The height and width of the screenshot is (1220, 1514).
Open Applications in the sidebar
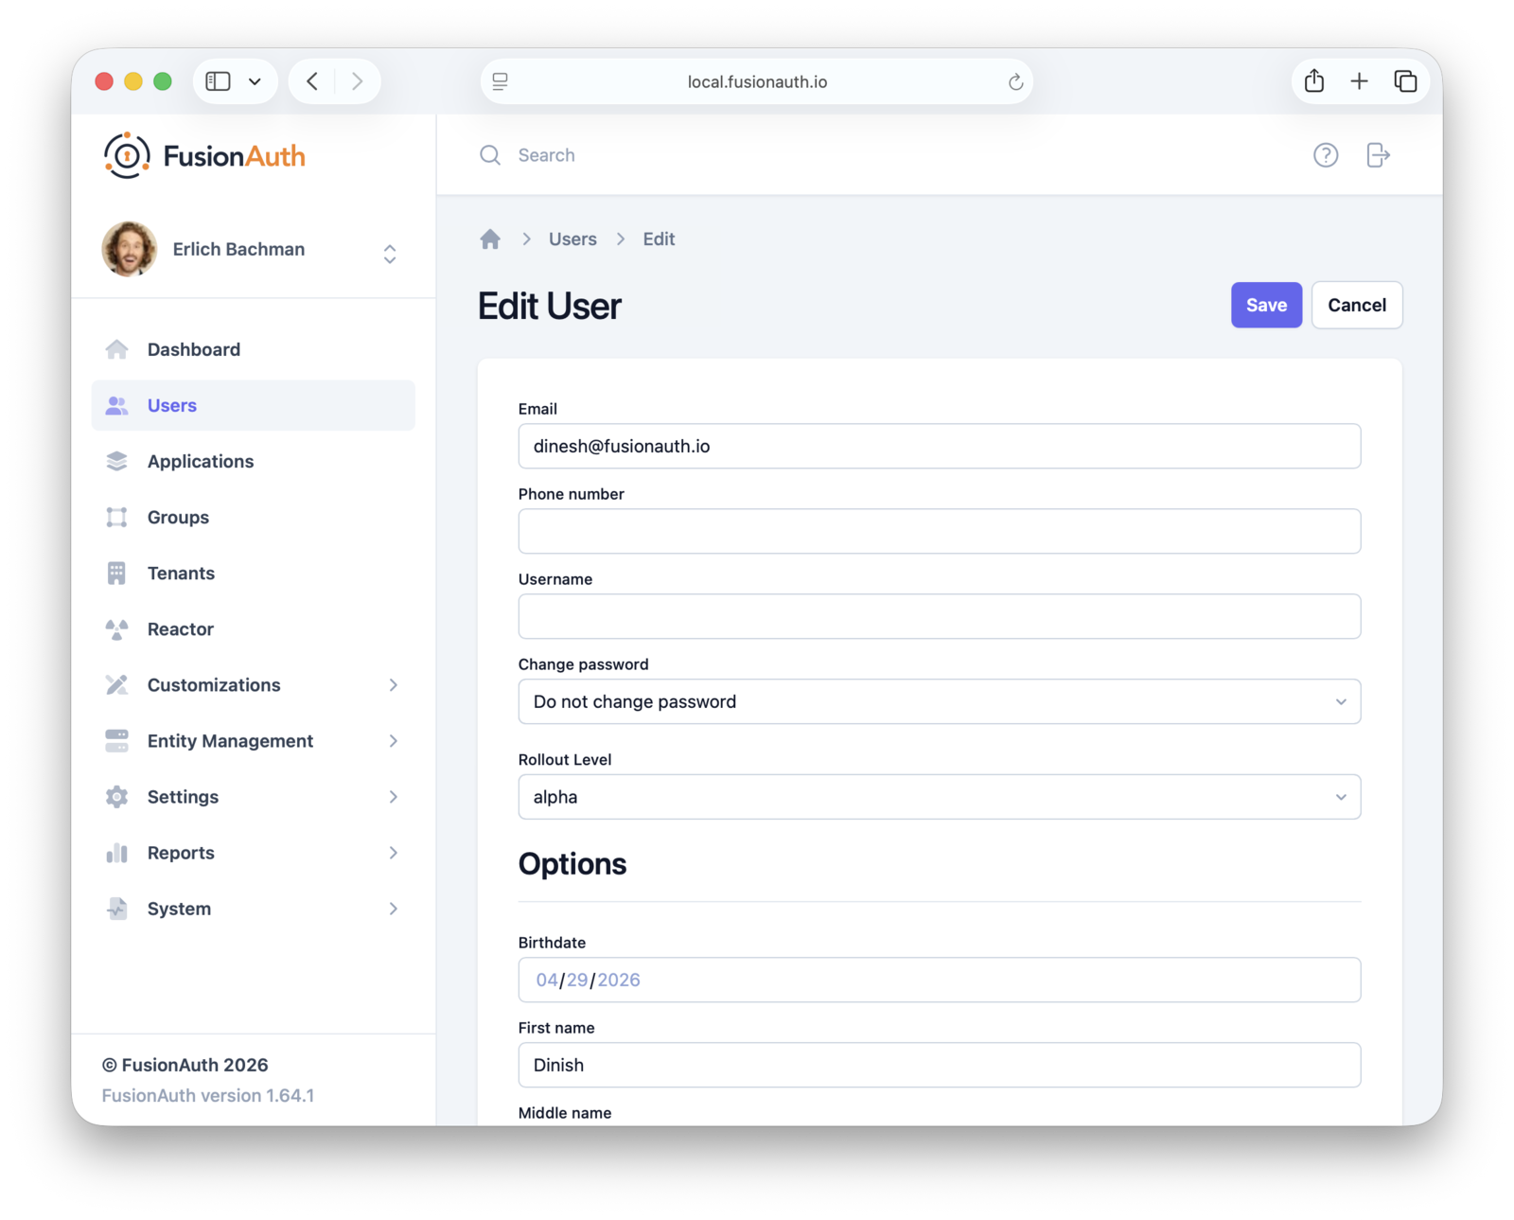point(254,461)
